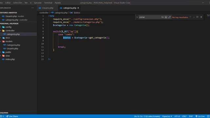
Task: Click errors and warnings status indicator
Action: coord(2,116)
